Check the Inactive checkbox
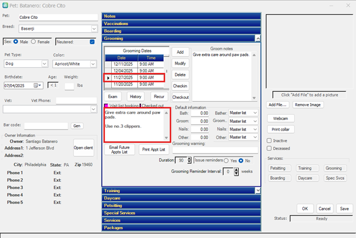This screenshot has width=356, height=238. (269, 140)
